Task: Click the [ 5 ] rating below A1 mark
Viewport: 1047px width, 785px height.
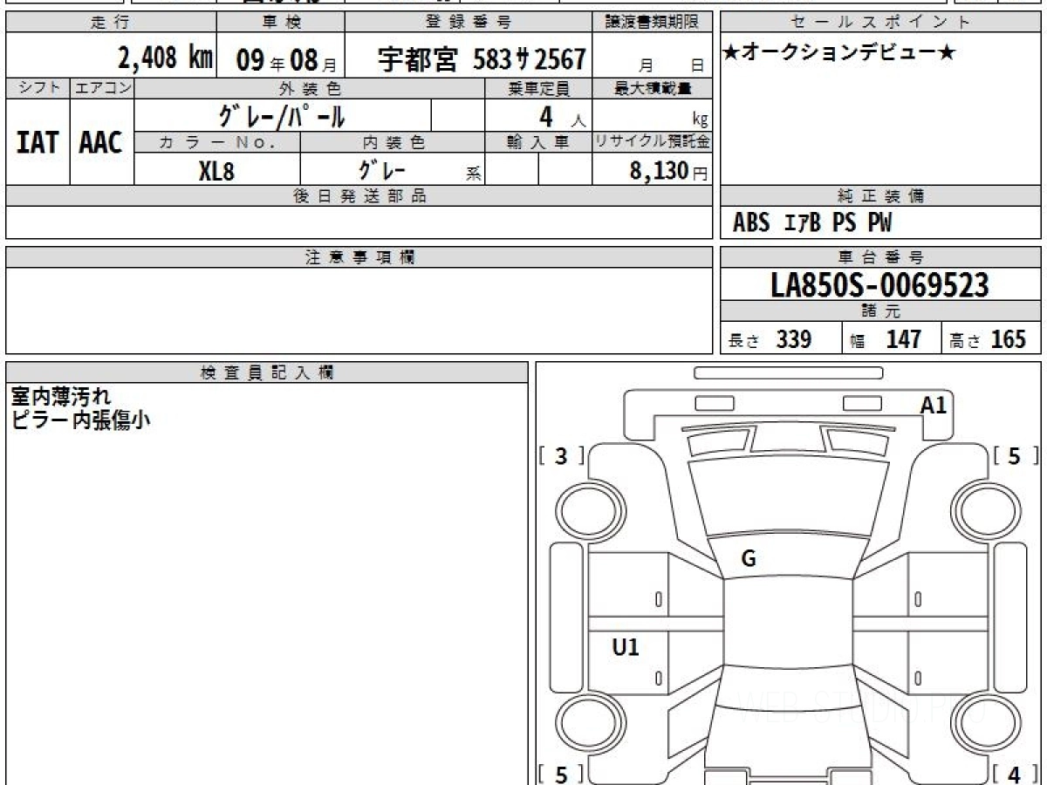Action: [1014, 455]
